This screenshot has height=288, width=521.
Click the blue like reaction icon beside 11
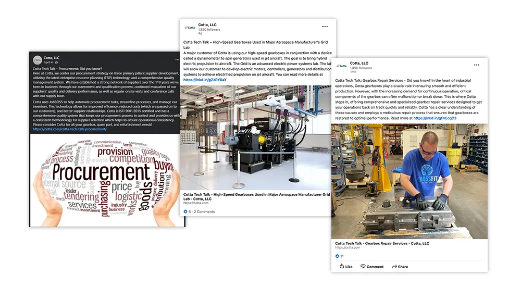(337, 256)
